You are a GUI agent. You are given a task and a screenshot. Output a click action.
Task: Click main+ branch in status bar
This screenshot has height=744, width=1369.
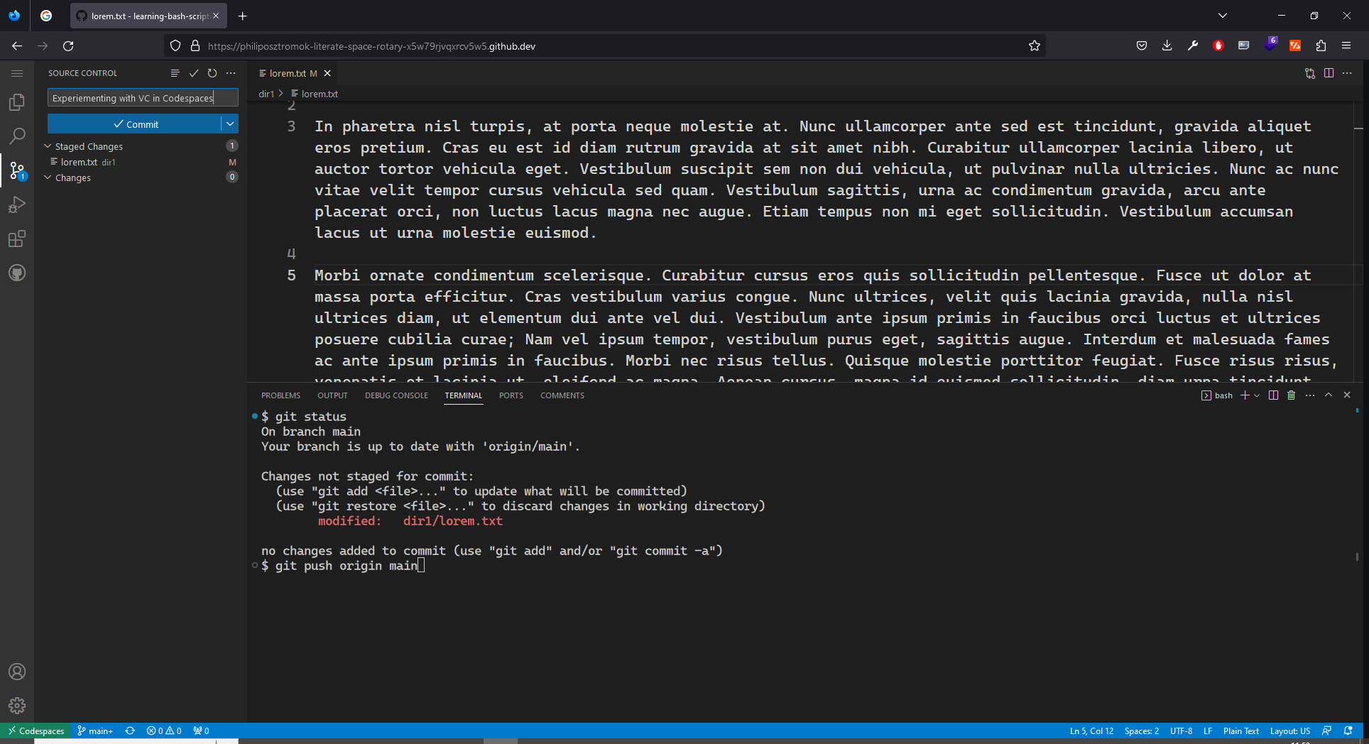(x=95, y=731)
